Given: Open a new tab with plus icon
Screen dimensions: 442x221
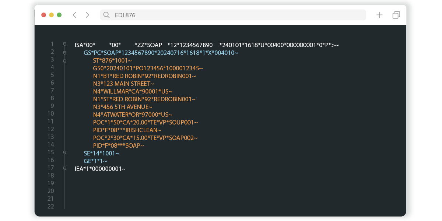Looking at the screenshot, I should click(x=379, y=15).
